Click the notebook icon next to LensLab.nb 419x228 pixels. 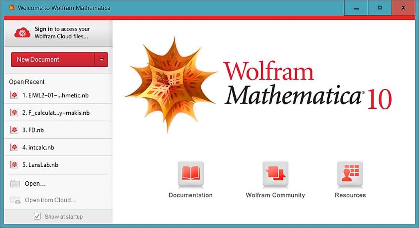click(x=14, y=164)
